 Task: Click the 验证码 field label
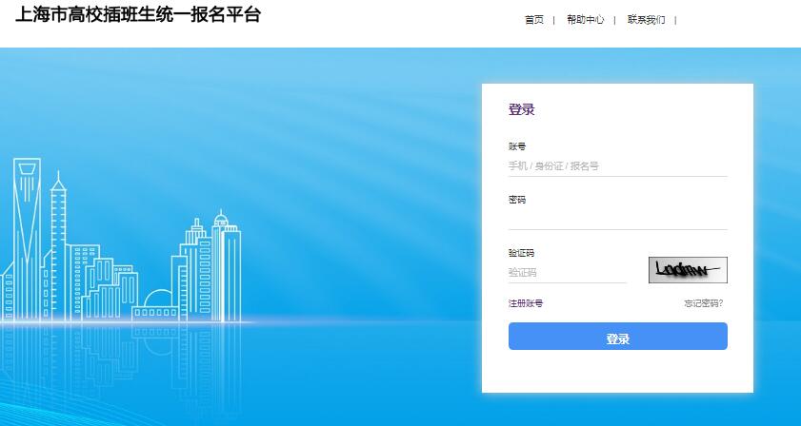pos(521,253)
